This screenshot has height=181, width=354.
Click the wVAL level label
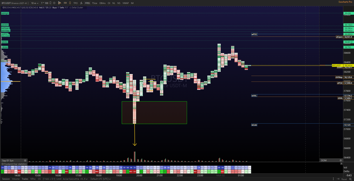click(x=254, y=96)
